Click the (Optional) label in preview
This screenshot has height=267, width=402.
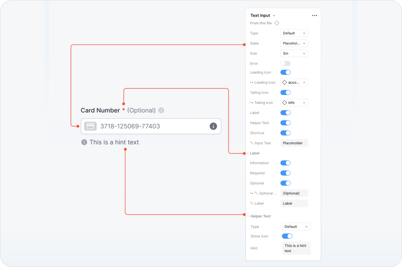click(x=141, y=110)
